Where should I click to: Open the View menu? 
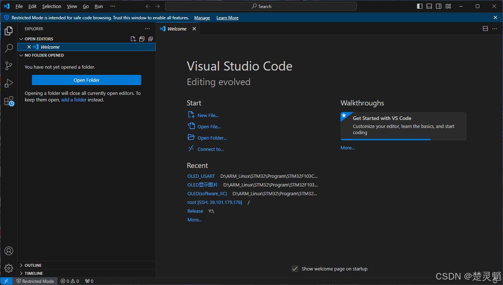[x=72, y=6]
